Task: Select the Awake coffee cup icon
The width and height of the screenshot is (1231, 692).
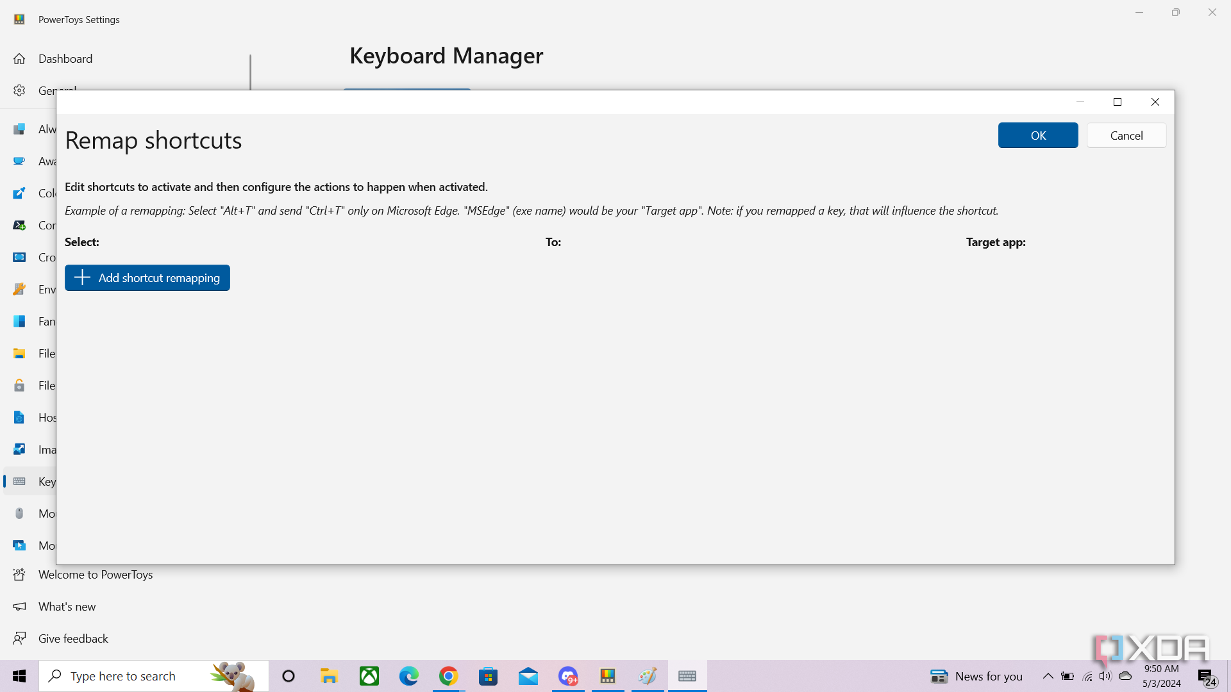Action: [x=19, y=161]
